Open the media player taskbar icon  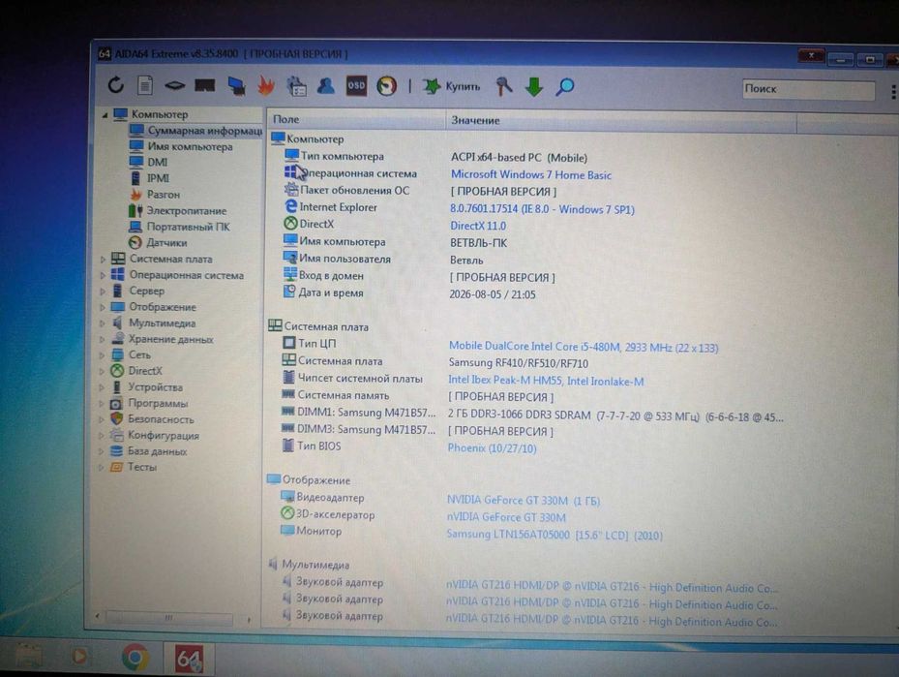(x=79, y=657)
